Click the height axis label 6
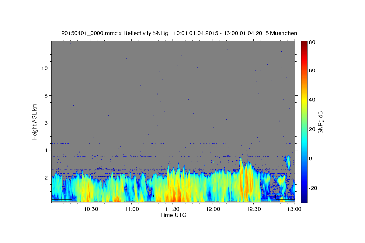 click(x=47, y=123)
